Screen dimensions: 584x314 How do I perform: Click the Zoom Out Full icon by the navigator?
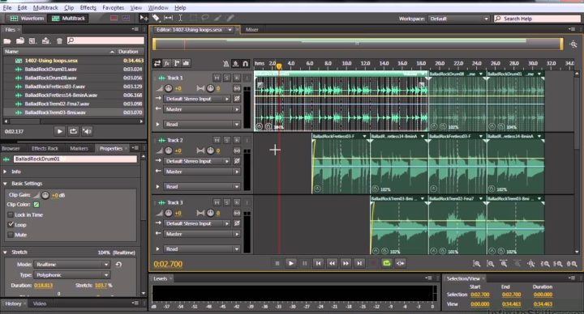click(573, 45)
